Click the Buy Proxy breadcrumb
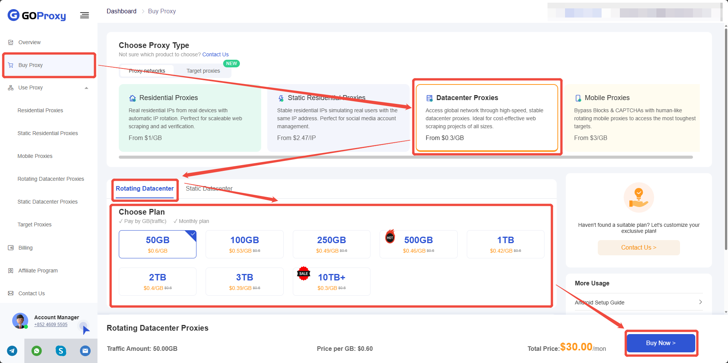Viewport: 728px width, 363px height. 162,11
